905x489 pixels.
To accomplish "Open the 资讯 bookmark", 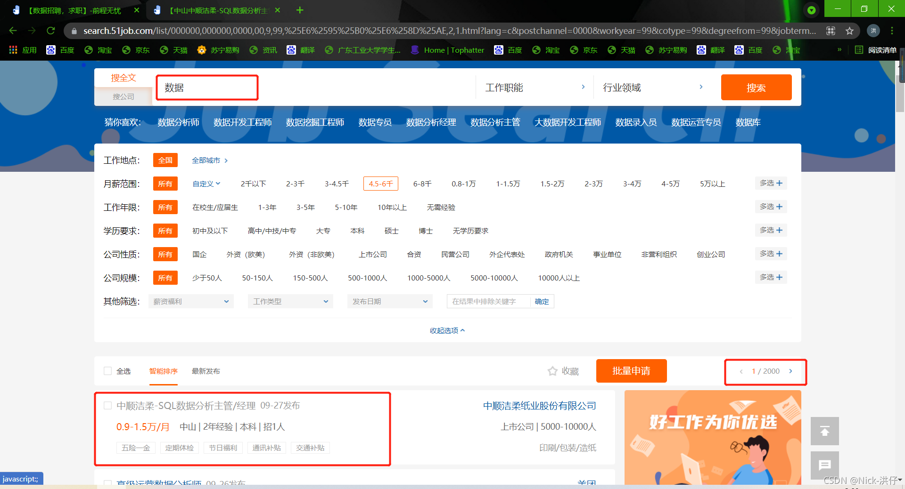I will click(x=263, y=50).
